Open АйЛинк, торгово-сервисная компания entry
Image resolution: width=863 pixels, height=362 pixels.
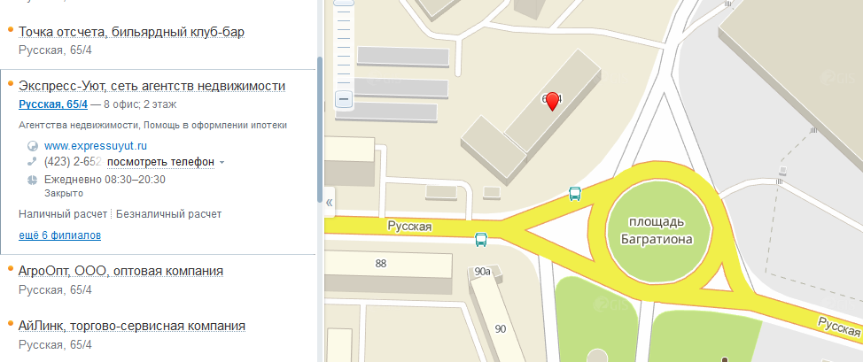(x=131, y=327)
